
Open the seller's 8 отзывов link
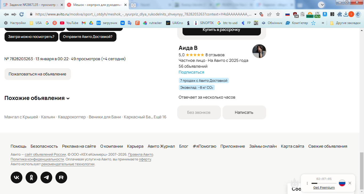tap(215, 55)
